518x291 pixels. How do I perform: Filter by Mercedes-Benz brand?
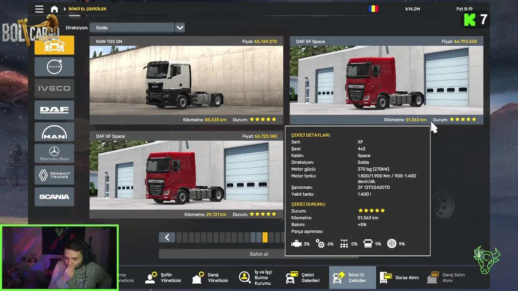click(x=54, y=153)
